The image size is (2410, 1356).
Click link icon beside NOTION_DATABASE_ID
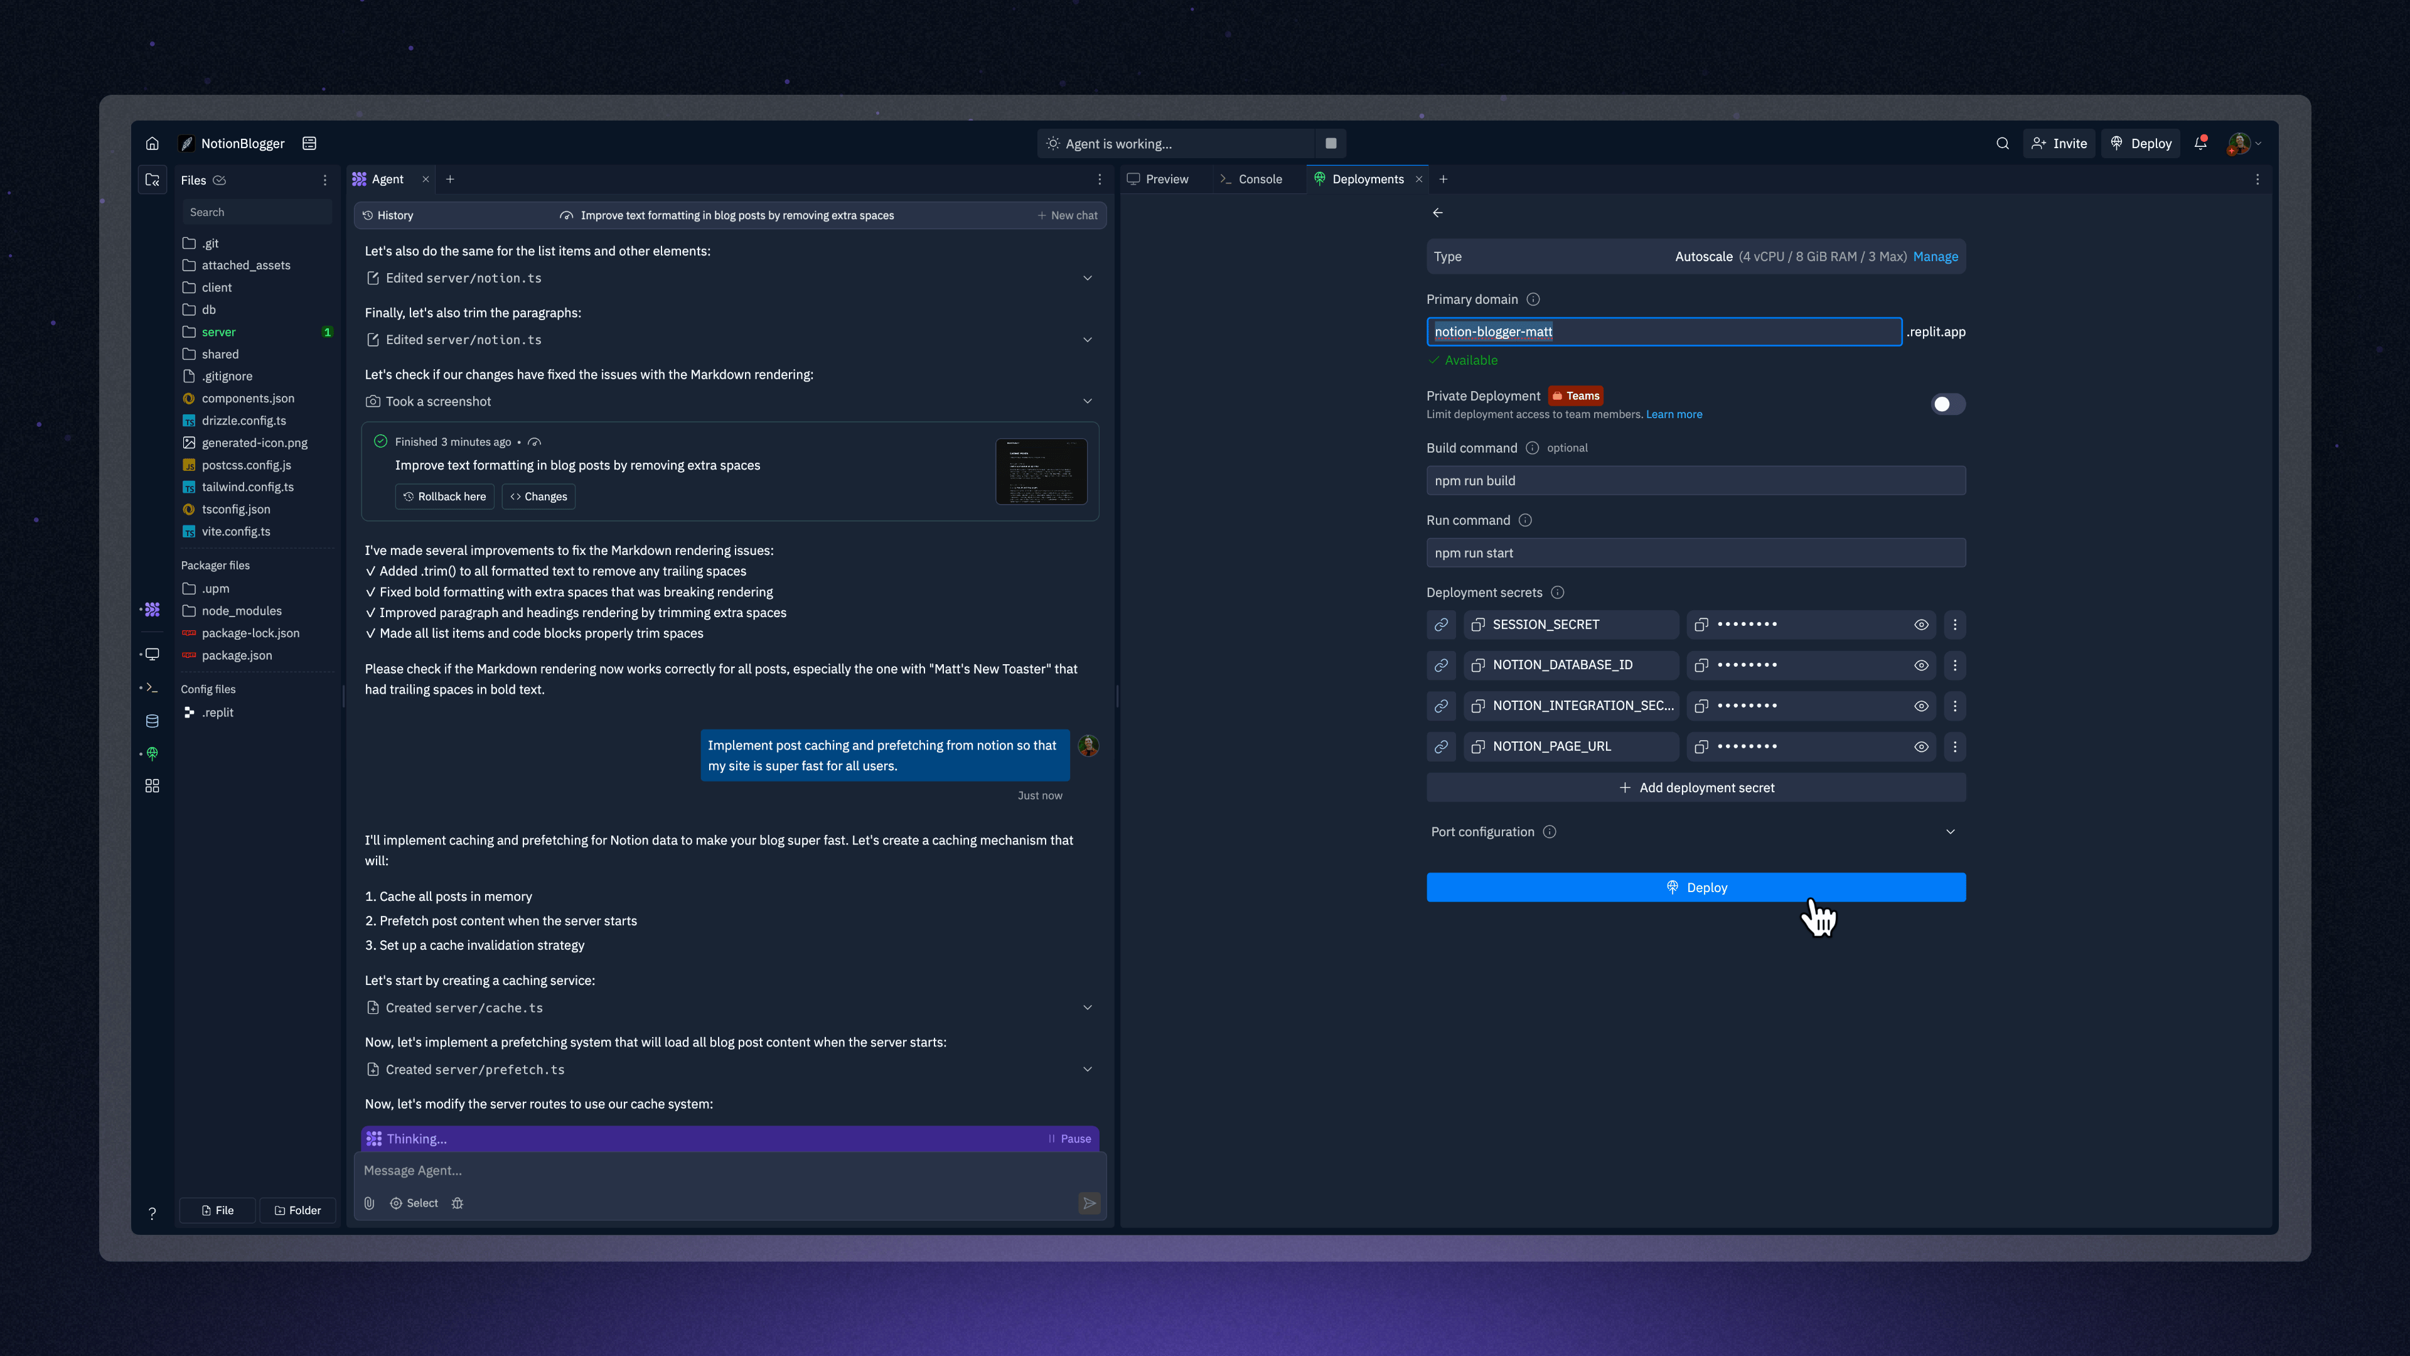click(1441, 664)
